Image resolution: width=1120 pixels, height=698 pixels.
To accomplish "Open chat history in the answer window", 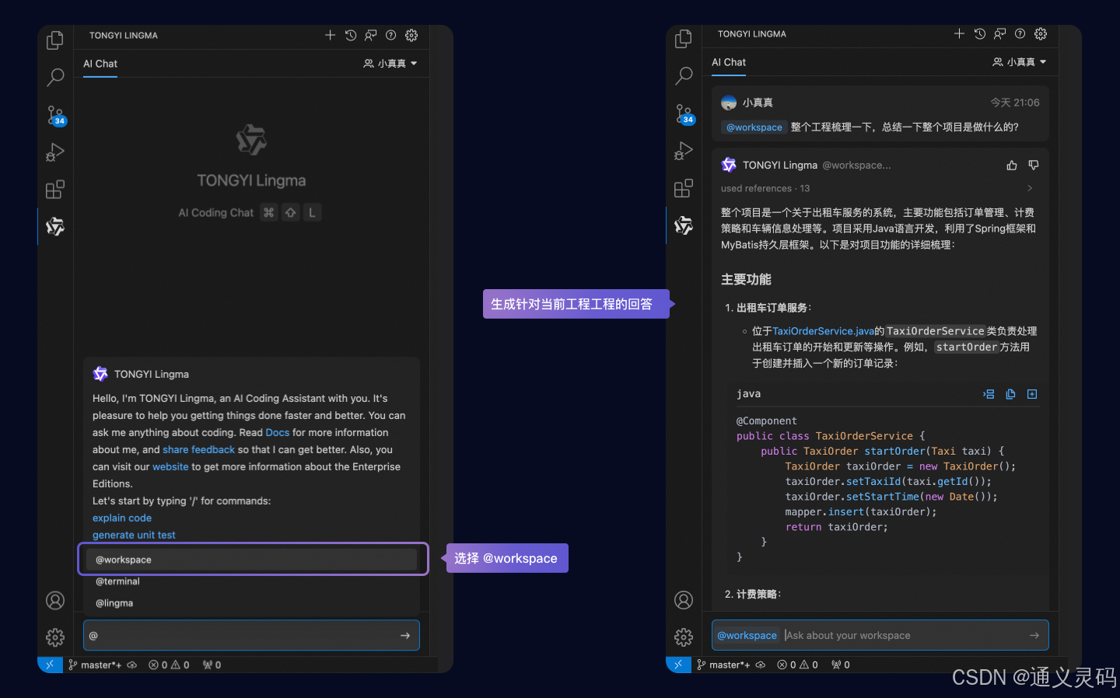I will [980, 33].
